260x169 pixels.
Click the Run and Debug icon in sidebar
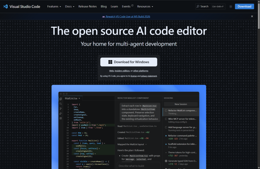61,114
